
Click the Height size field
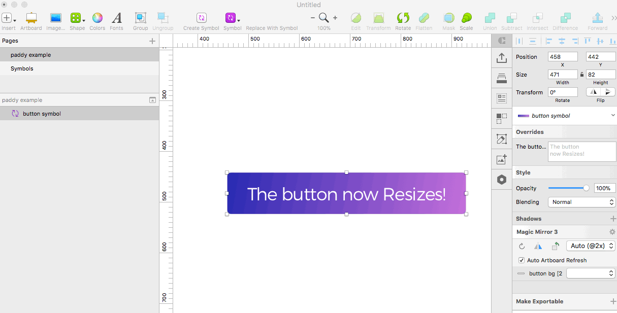click(601, 75)
